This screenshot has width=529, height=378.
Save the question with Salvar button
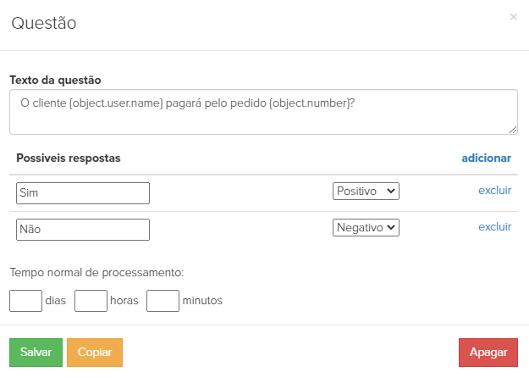tap(36, 353)
